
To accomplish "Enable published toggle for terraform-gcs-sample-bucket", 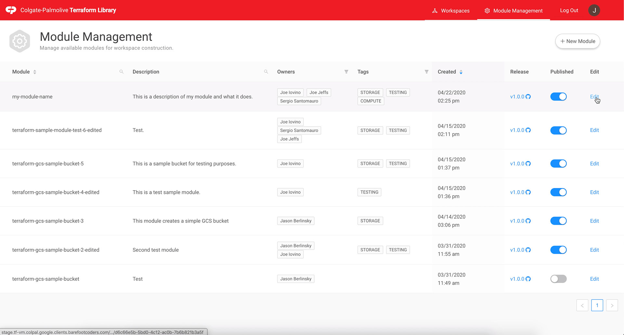I will click(558, 279).
